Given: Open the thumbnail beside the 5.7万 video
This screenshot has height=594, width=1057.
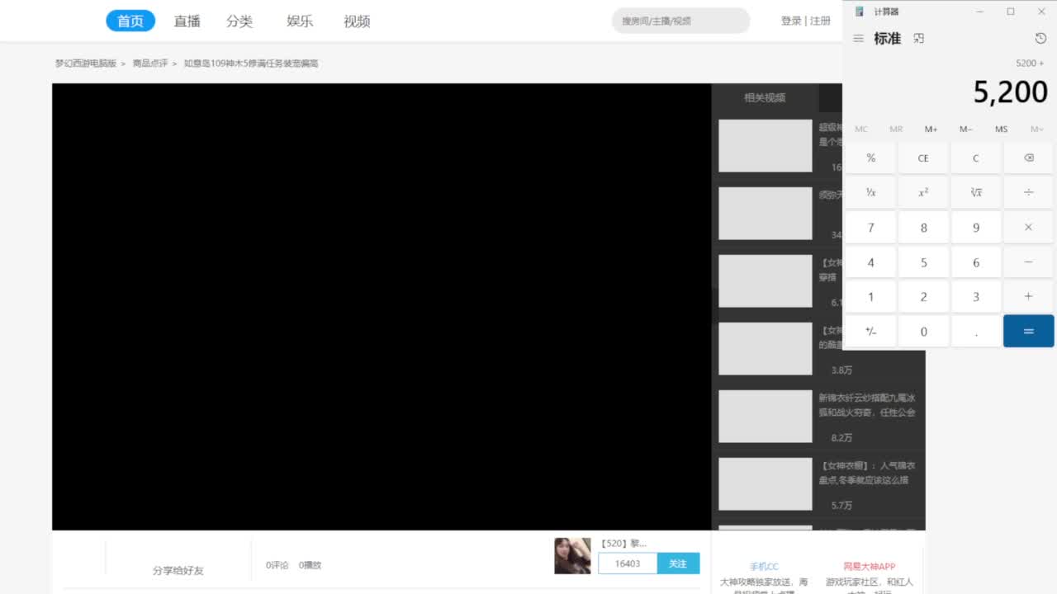Looking at the screenshot, I should tap(765, 483).
